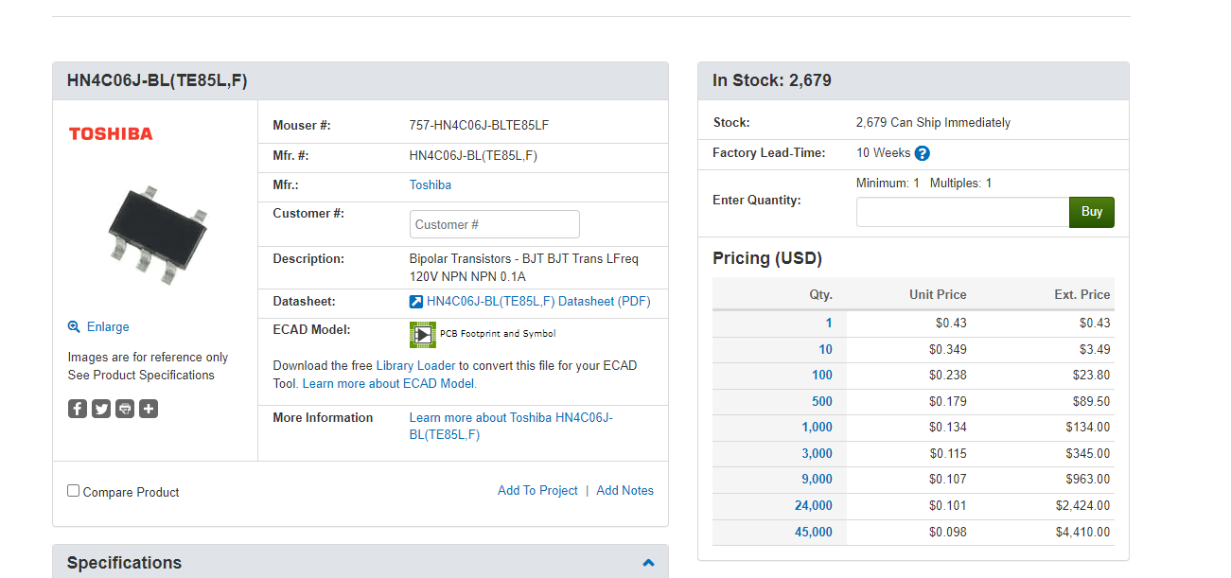Share product on Twitter icon
Screen dimensions: 1231x578
tap(101, 409)
